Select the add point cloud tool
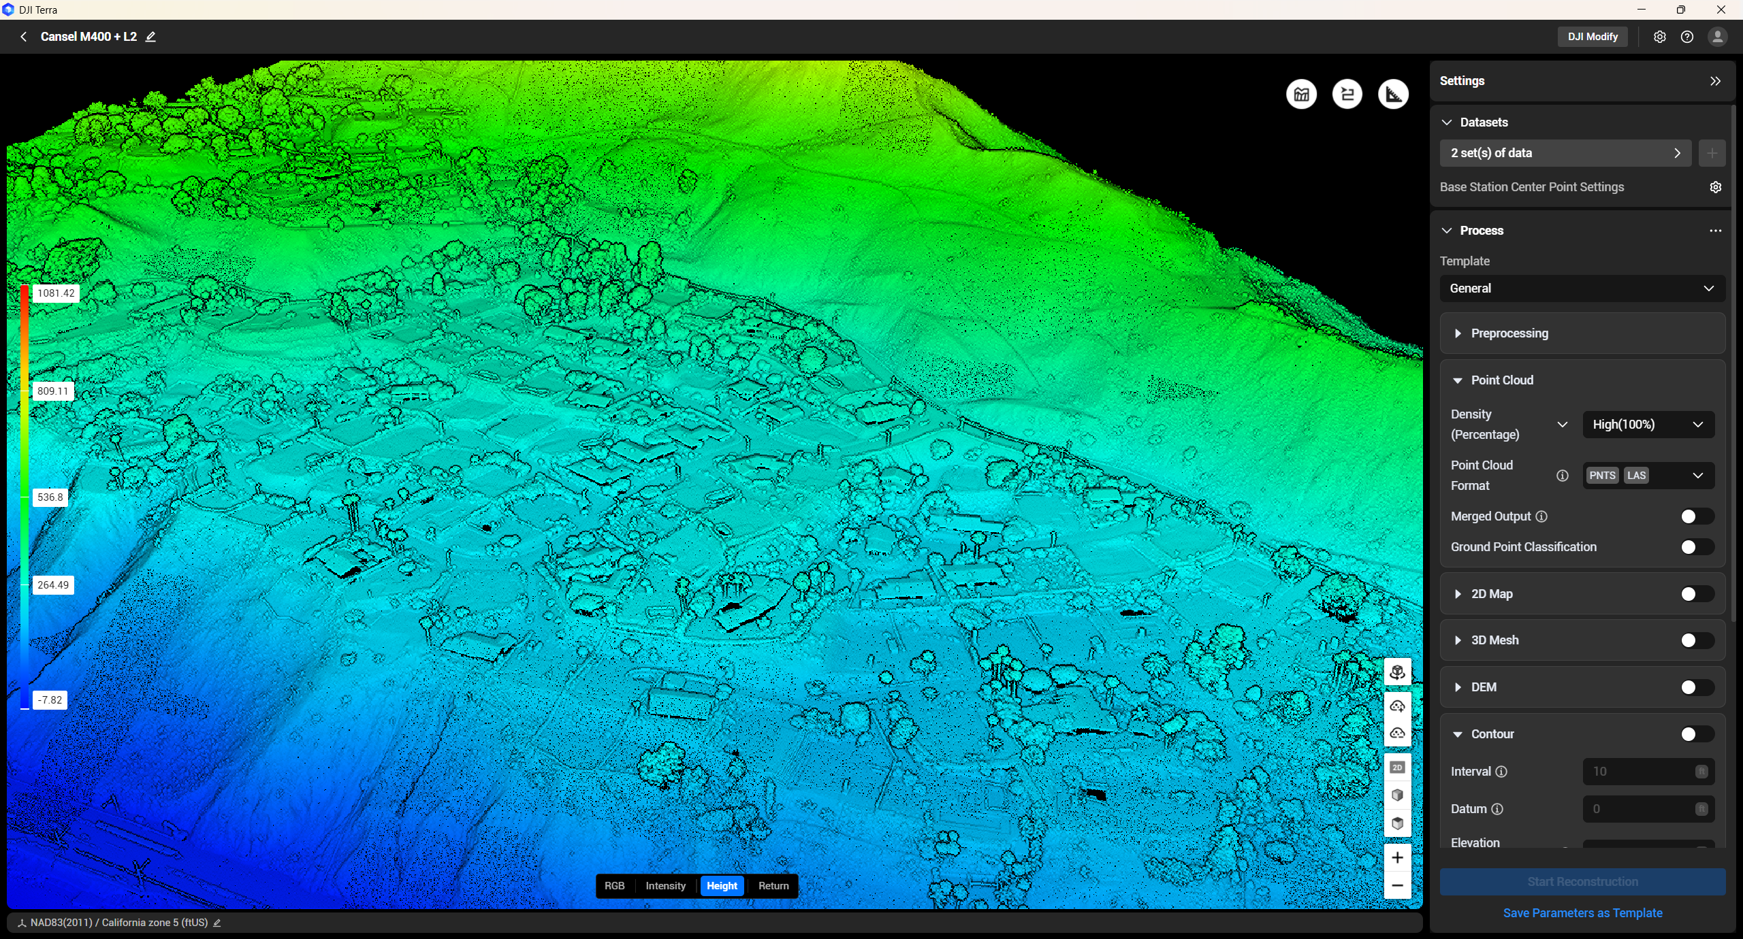This screenshot has width=1743, height=939. pyautogui.click(x=1398, y=706)
